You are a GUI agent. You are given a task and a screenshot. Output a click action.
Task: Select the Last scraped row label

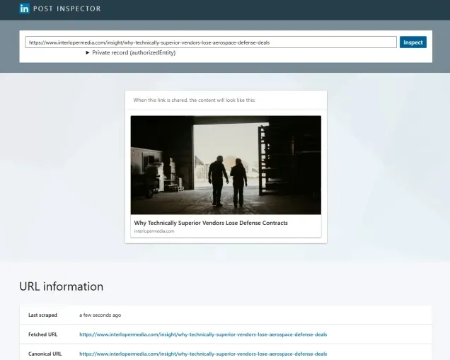[x=42, y=315]
